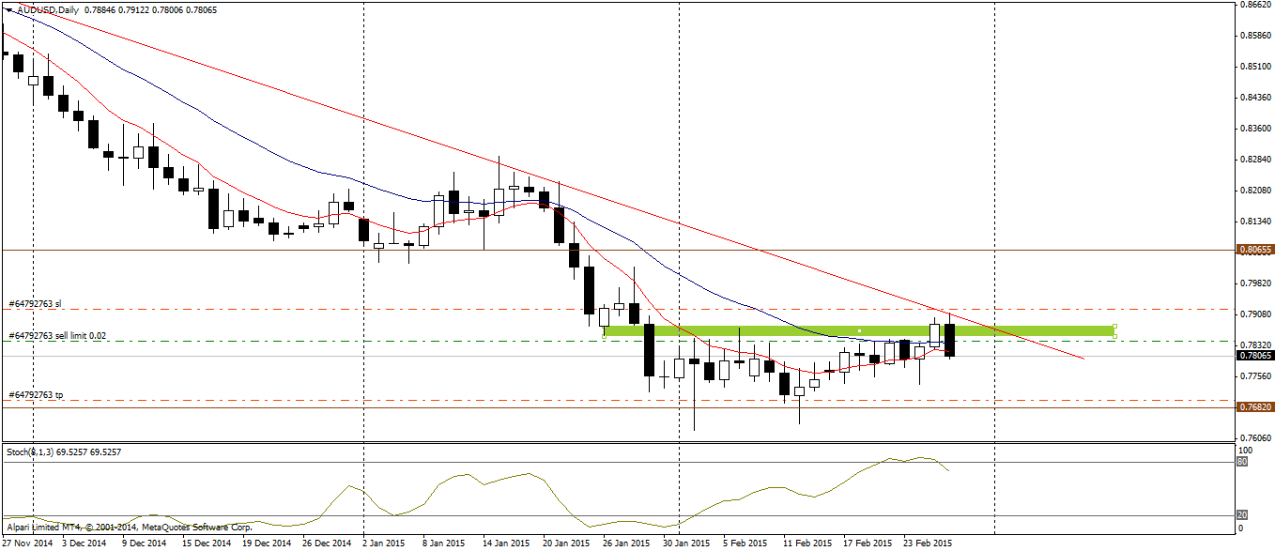Click the 0.81340 price scale label
The image size is (1275, 551).
1255,221
